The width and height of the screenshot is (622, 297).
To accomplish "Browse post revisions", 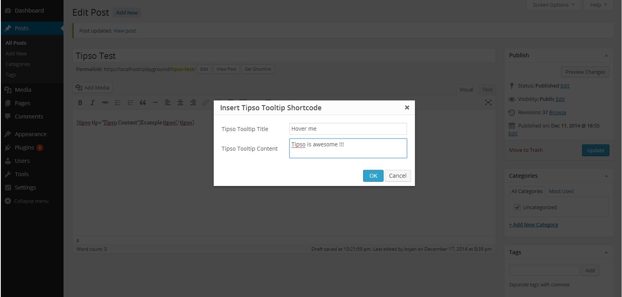I will coord(558,112).
